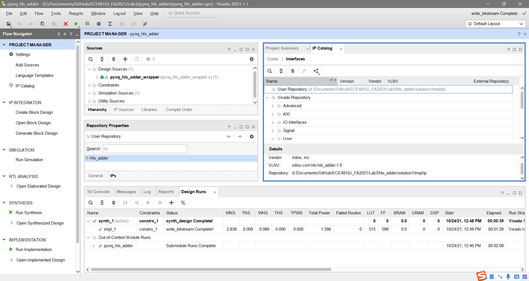
Task: Open Repository Properties settings gear
Action: (x=252, y=136)
